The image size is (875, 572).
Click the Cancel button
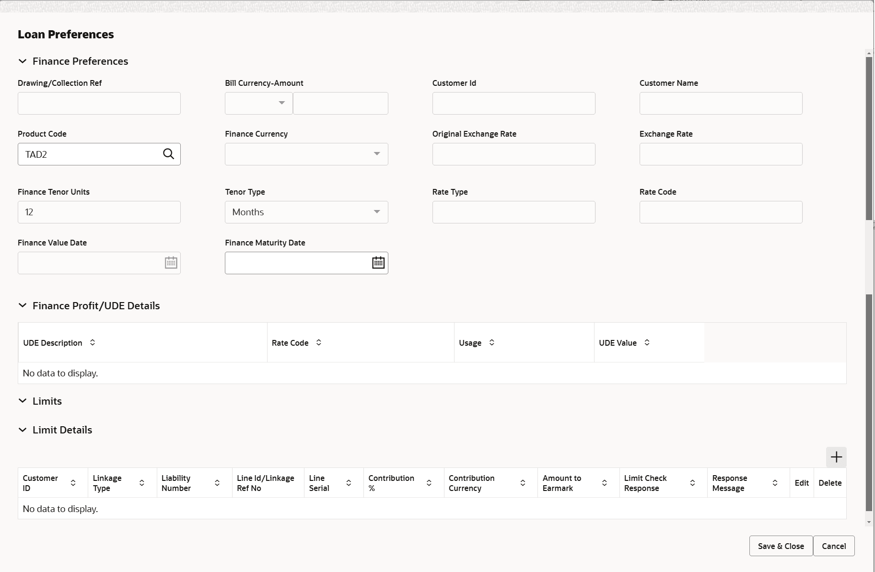[833, 546]
